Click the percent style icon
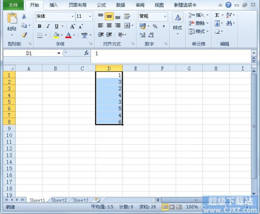Viewport: 260px width, 214px height. pos(155,26)
